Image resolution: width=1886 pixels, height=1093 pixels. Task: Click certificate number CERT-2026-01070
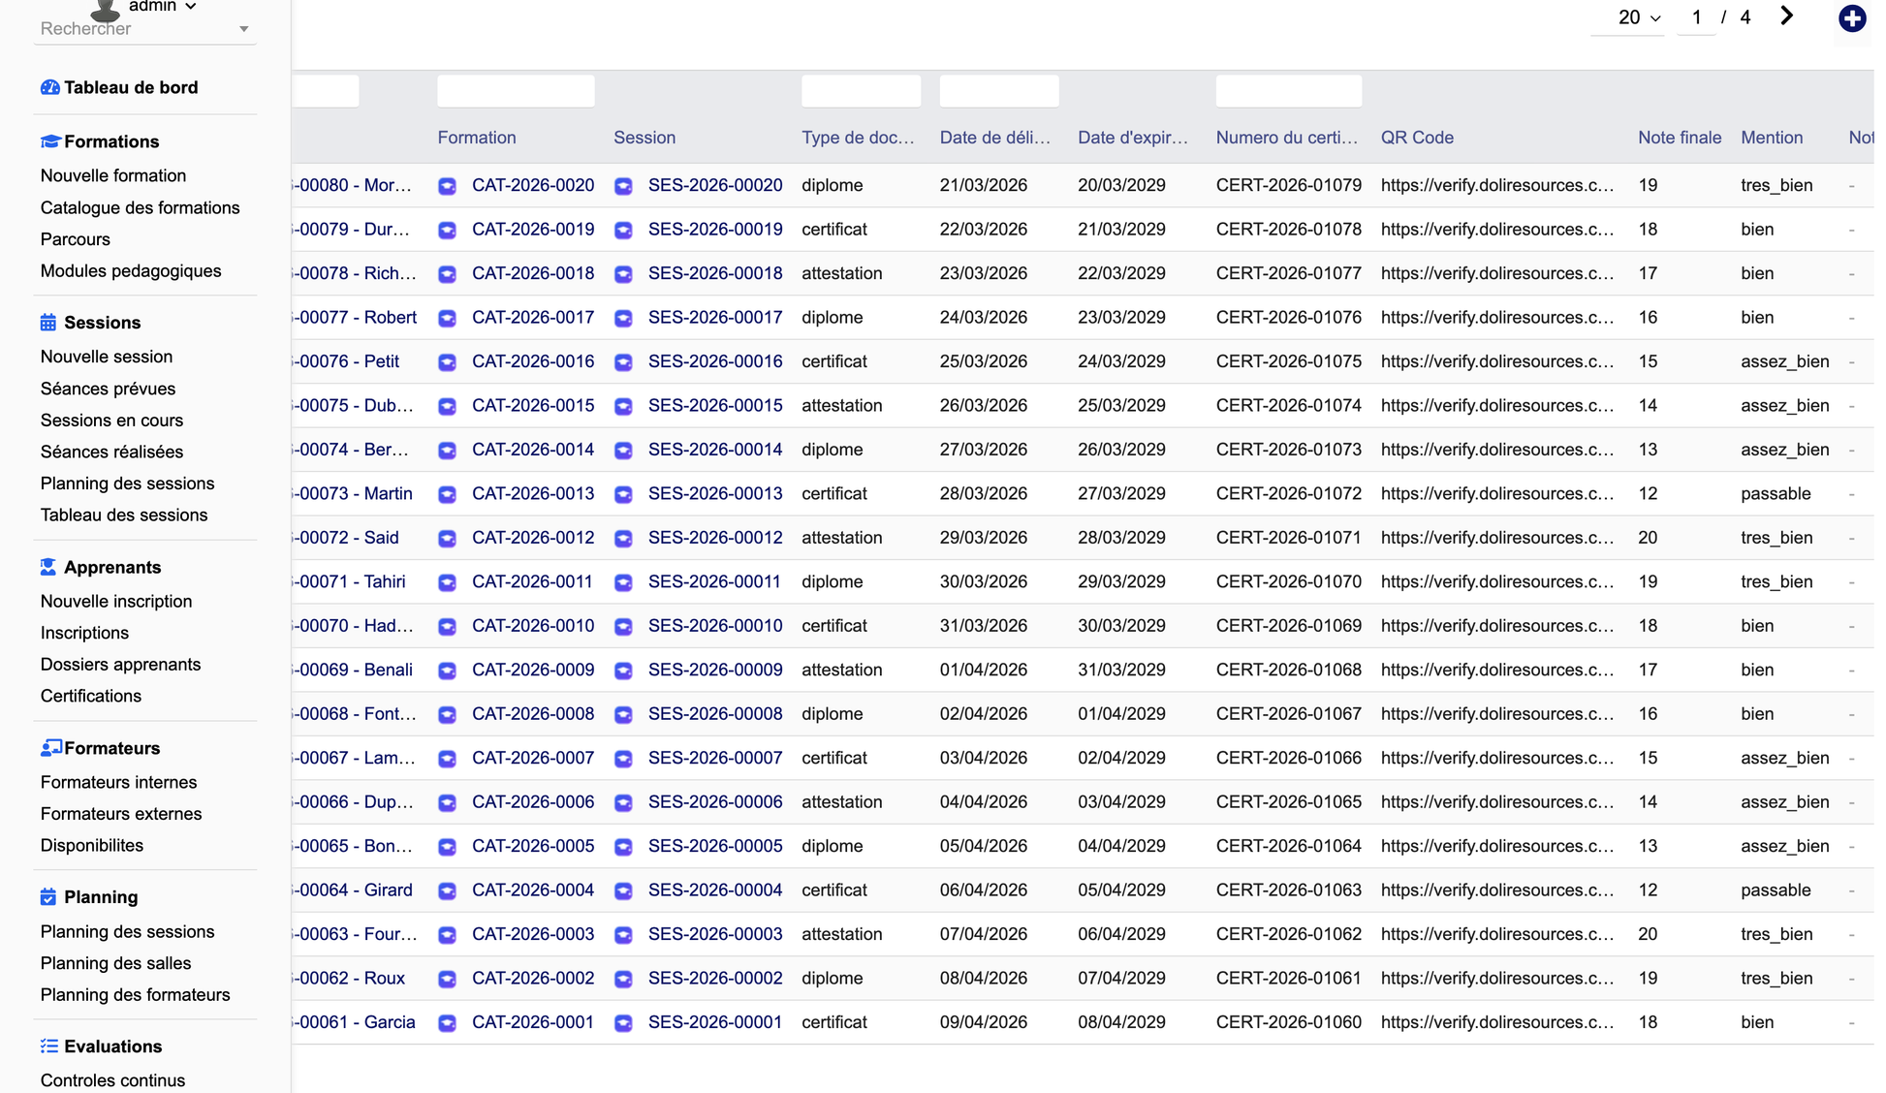(x=1288, y=582)
